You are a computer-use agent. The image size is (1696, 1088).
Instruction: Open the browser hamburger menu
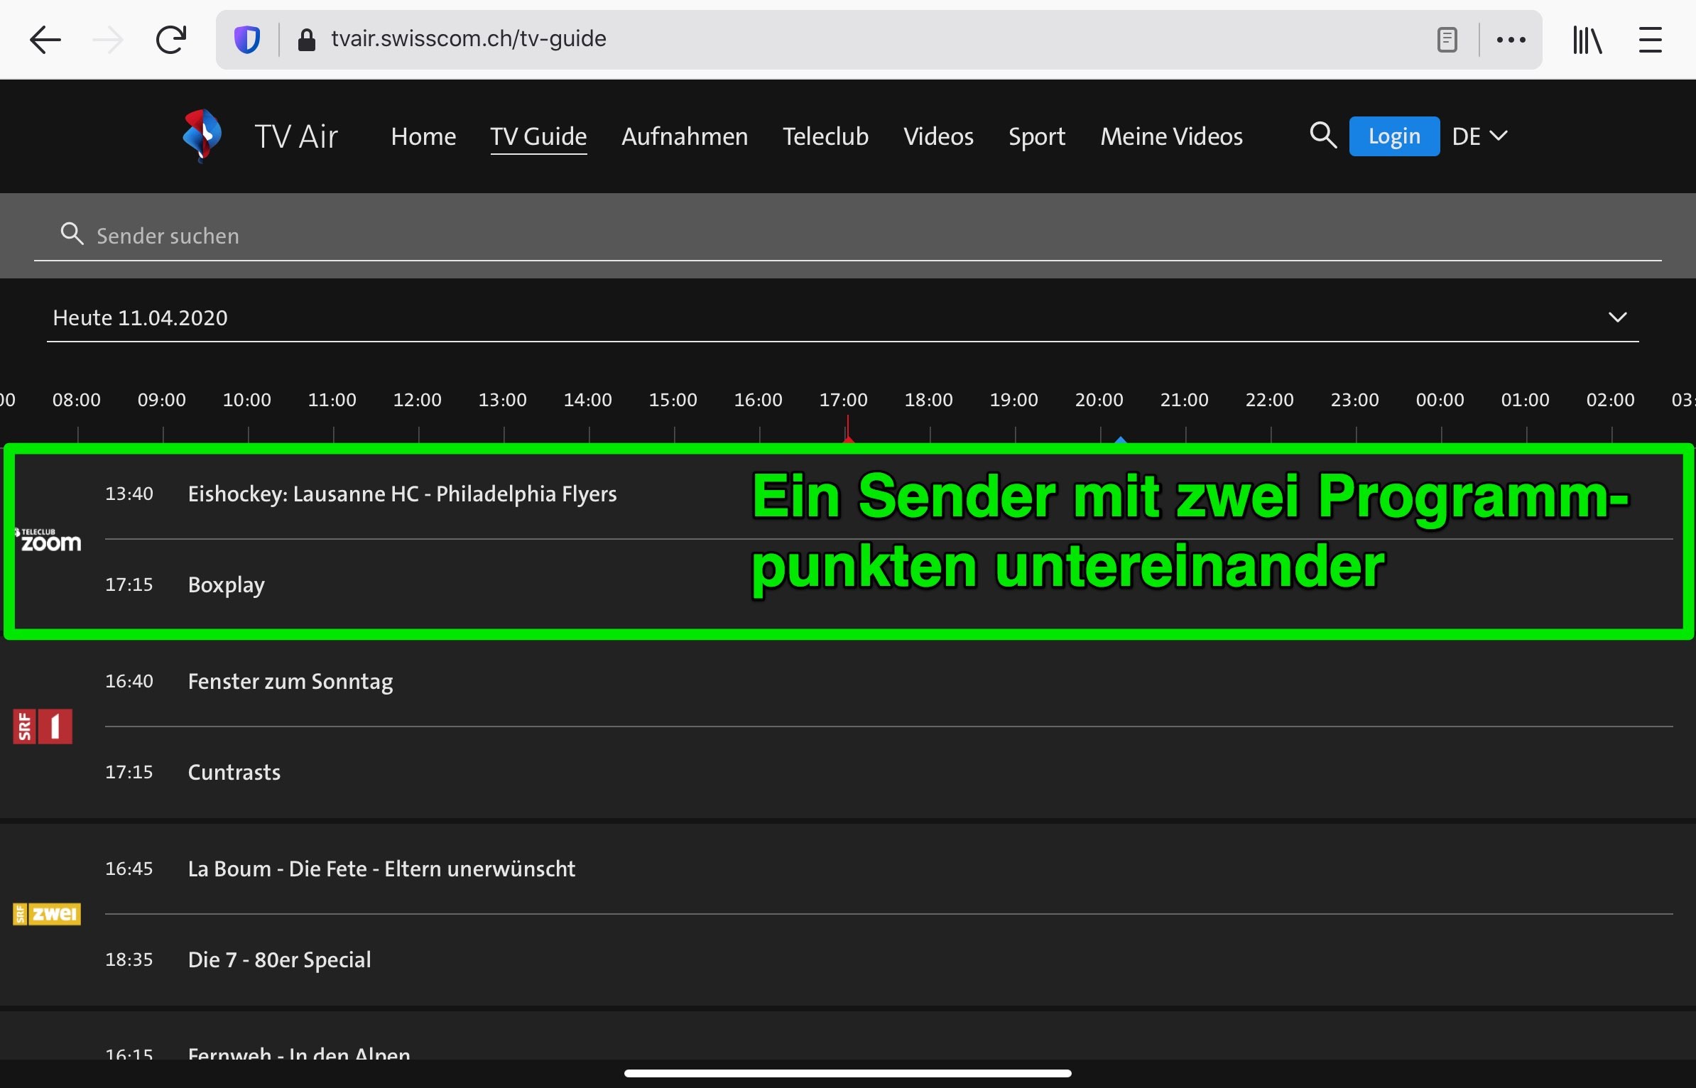click(x=1650, y=40)
